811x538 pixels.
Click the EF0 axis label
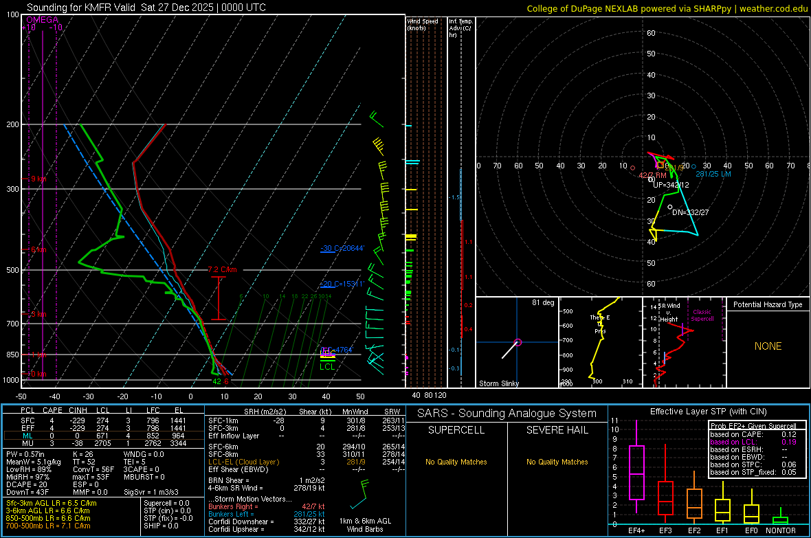(x=751, y=530)
